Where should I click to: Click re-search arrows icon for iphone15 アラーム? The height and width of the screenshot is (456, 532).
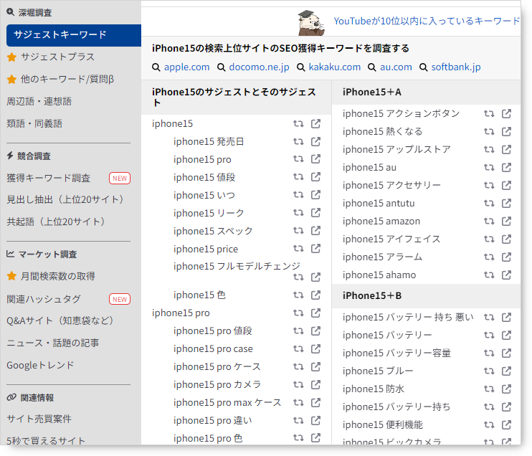[489, 257]
